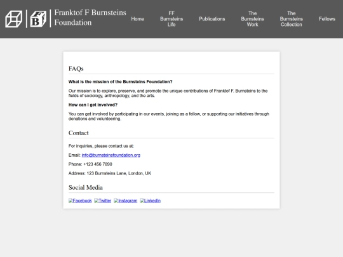Viewport: 343px width, 257px height.
Task: Click the answer starting 'You can get involved by'
Action: (169, 116)
